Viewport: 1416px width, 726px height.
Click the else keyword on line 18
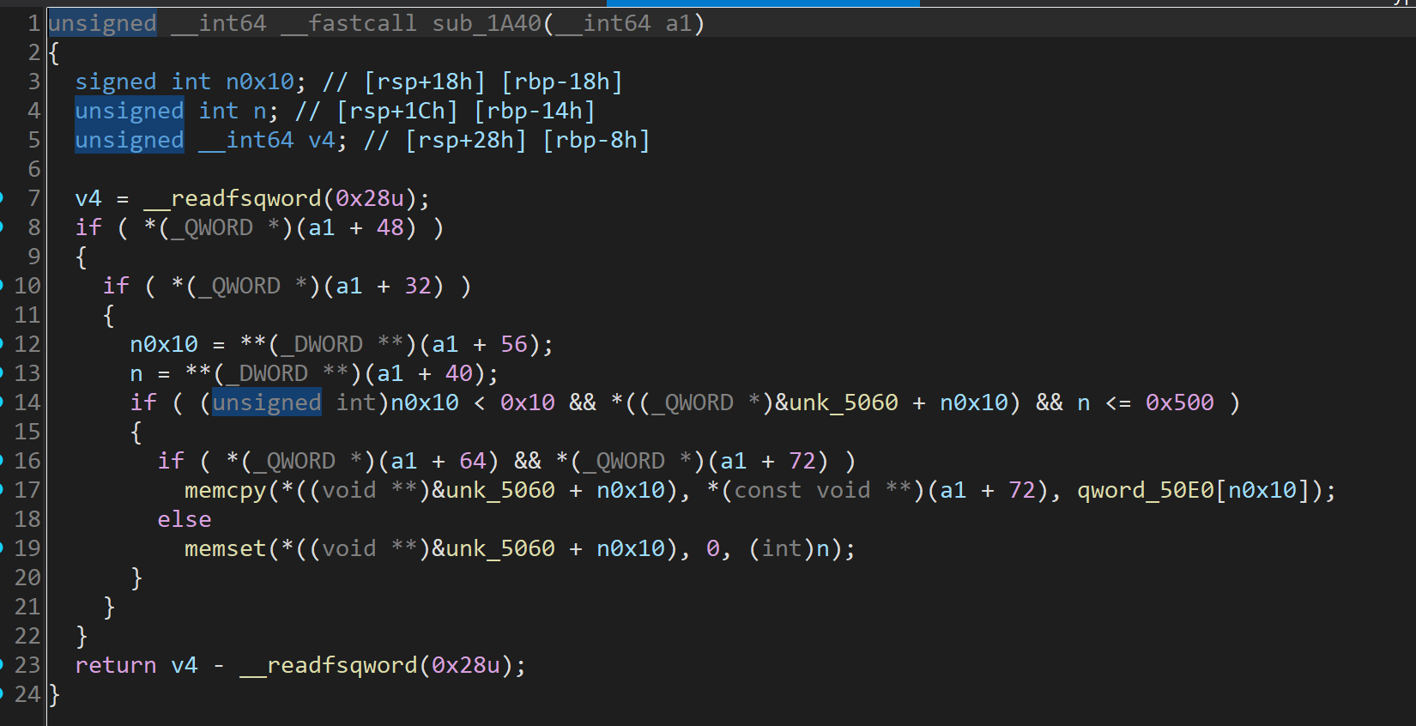click(x=184, y=519)
